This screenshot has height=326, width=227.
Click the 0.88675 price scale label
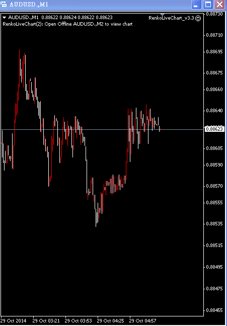pyautogui.click(x=214, y=73)
